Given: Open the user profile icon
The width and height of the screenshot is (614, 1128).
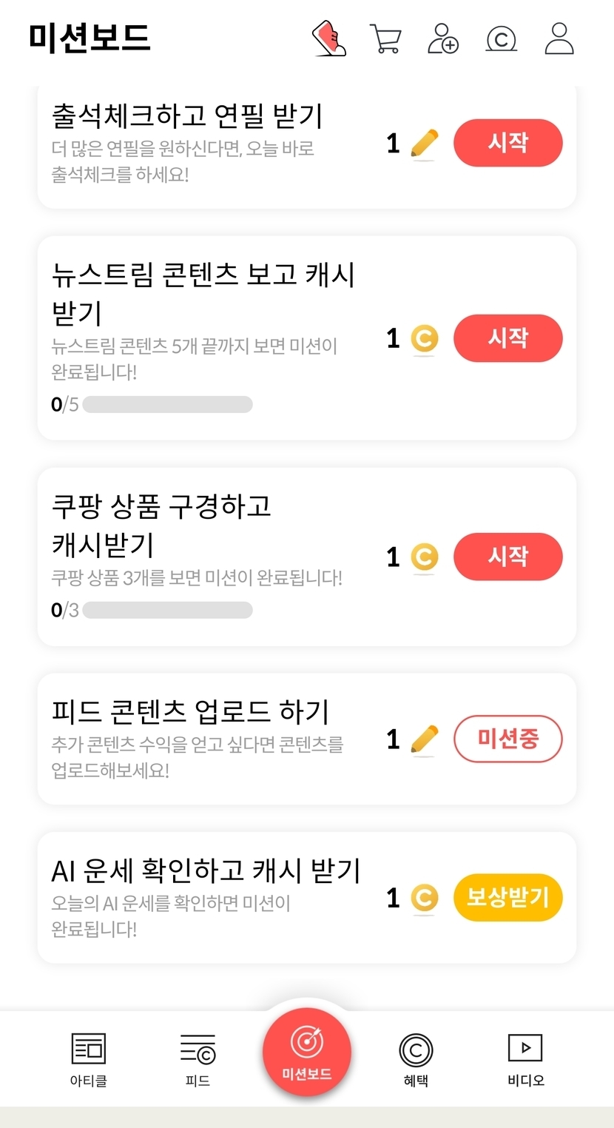Looking at the screenshot, I should pos(559,38).
